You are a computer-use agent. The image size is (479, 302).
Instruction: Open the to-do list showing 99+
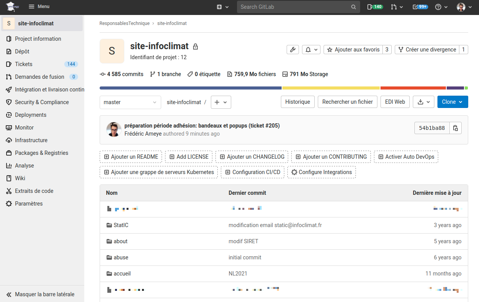[420, 7]
